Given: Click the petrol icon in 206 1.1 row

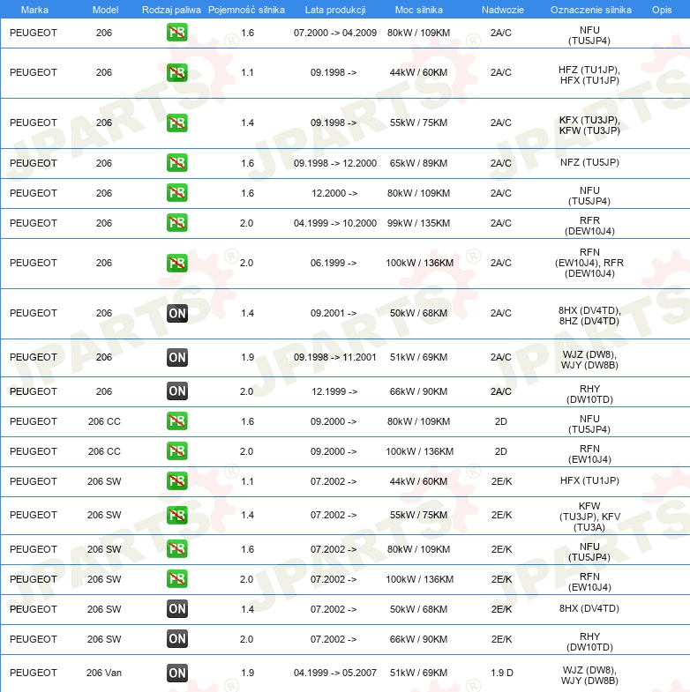Looking at the screenshot, I should tap(176, 73).
